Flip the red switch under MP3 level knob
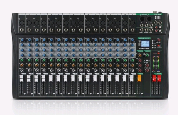The height and width of the screenshot is (115, 178). [158, 46]
